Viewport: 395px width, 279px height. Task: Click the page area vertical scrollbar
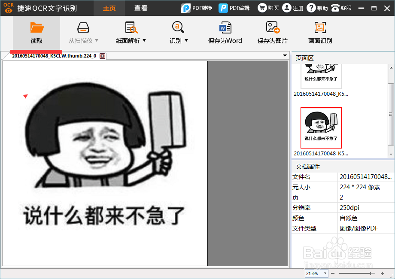[x=391, y=114]
